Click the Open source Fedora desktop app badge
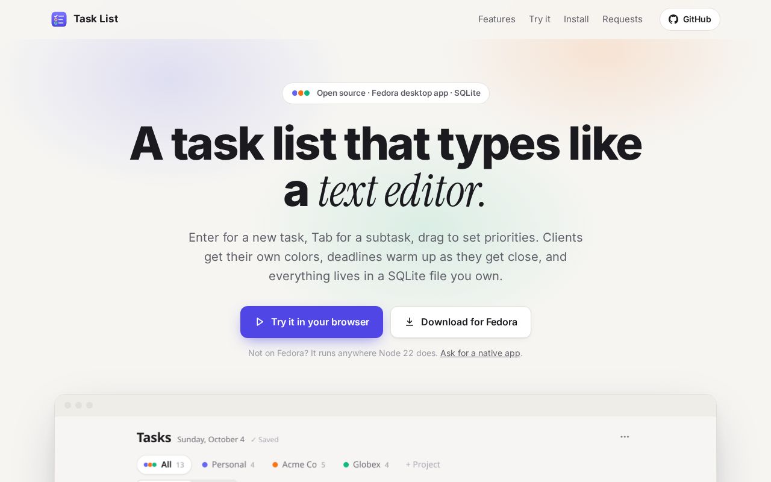The width and height of the screenshot is (771, 482). [x=385, y=93]
